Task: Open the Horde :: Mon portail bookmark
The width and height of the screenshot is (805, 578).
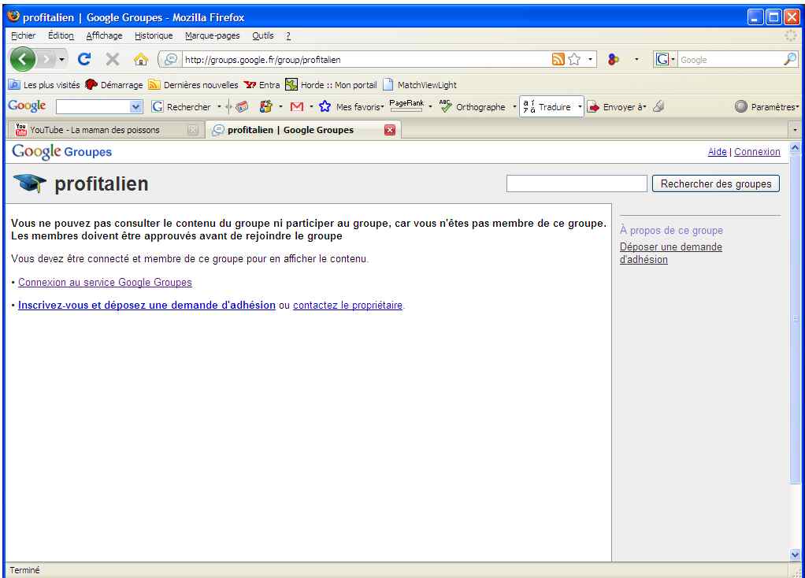Action: 331,85
